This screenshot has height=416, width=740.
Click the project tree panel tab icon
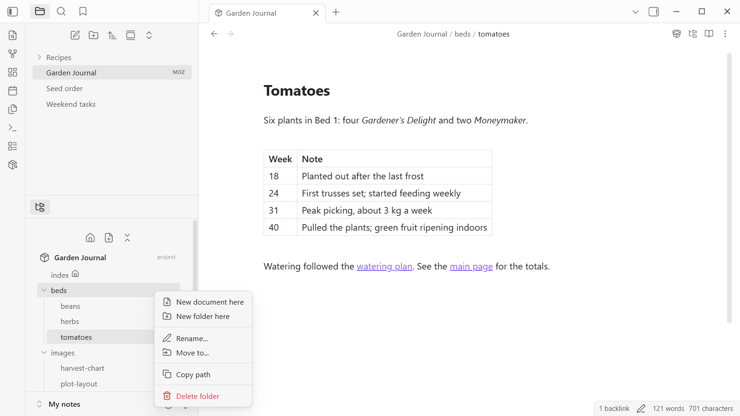click(40, 207)
